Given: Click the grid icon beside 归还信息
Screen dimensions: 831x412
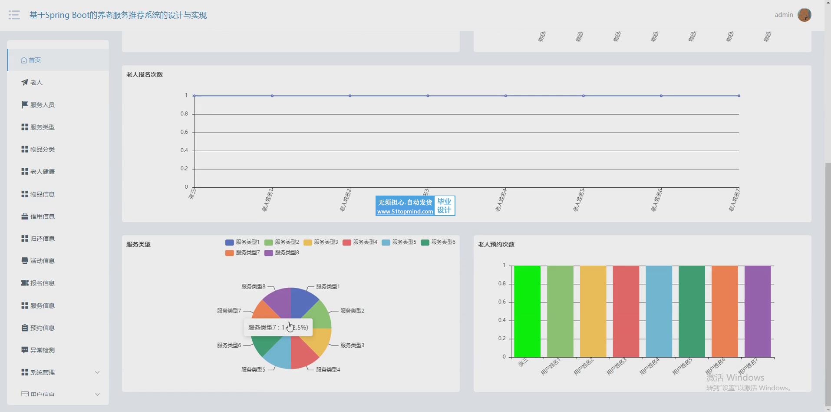Looking at the screenshot, I should click(x=25, y=239).
